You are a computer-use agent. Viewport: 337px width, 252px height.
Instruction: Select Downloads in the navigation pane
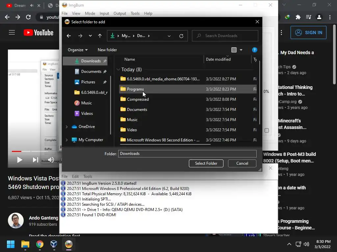click(85, 61)
